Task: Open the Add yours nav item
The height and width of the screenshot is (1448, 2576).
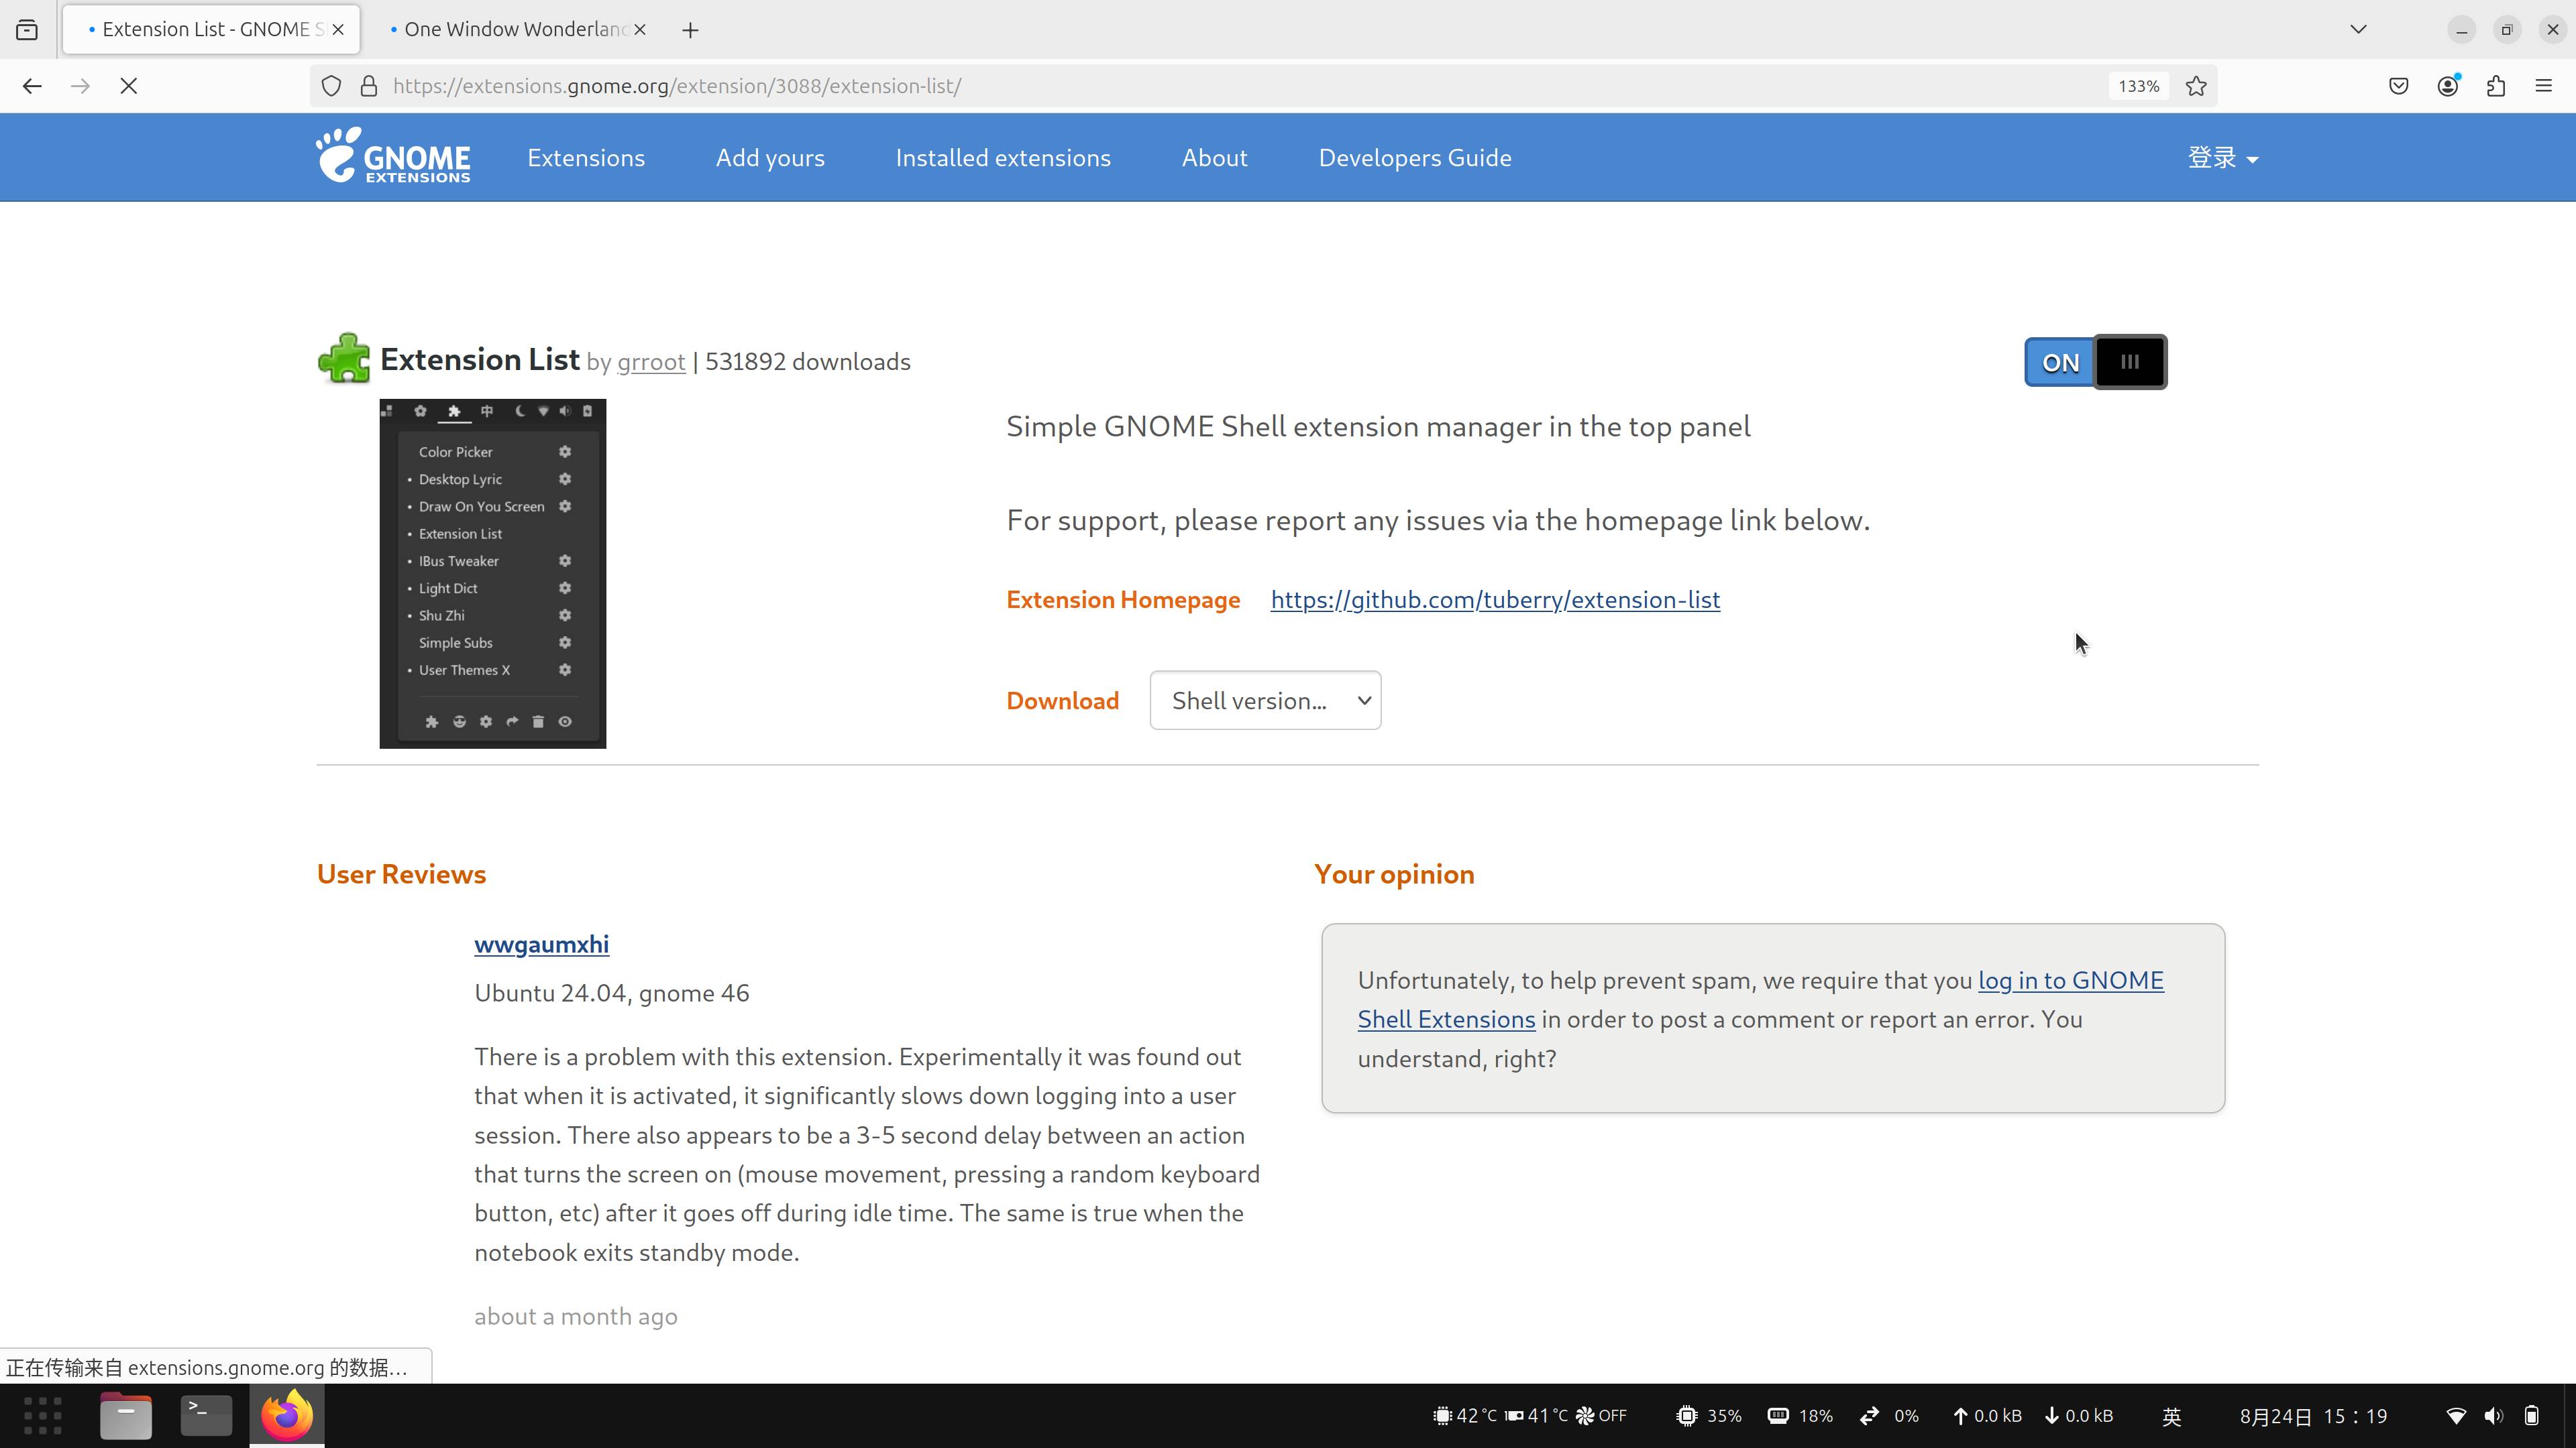Action: (x=770, y=158)
